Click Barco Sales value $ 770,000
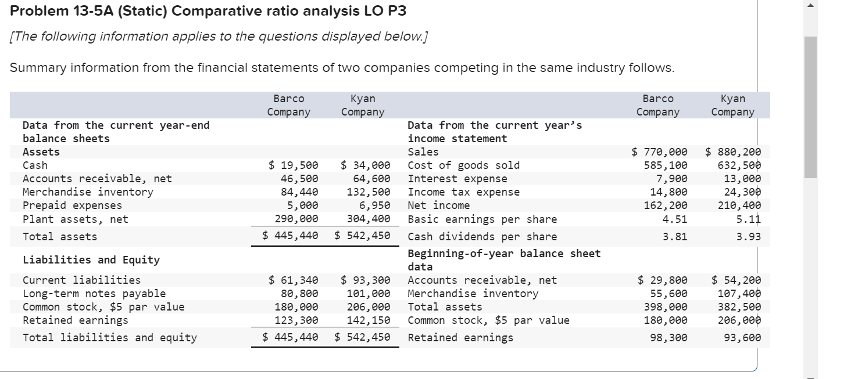Viewport: 851px width, 379px height. (660, 152)
